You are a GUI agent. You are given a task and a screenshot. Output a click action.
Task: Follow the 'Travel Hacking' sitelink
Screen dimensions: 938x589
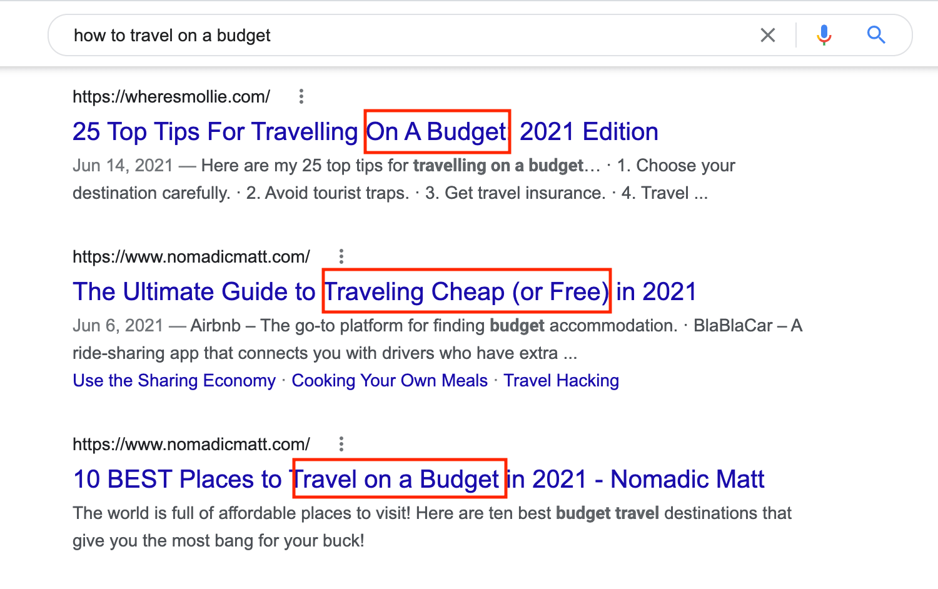click(562, 381)
